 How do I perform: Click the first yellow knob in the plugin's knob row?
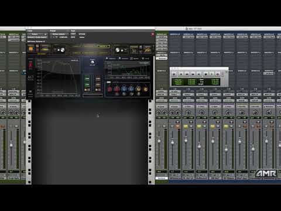[138, 89]
